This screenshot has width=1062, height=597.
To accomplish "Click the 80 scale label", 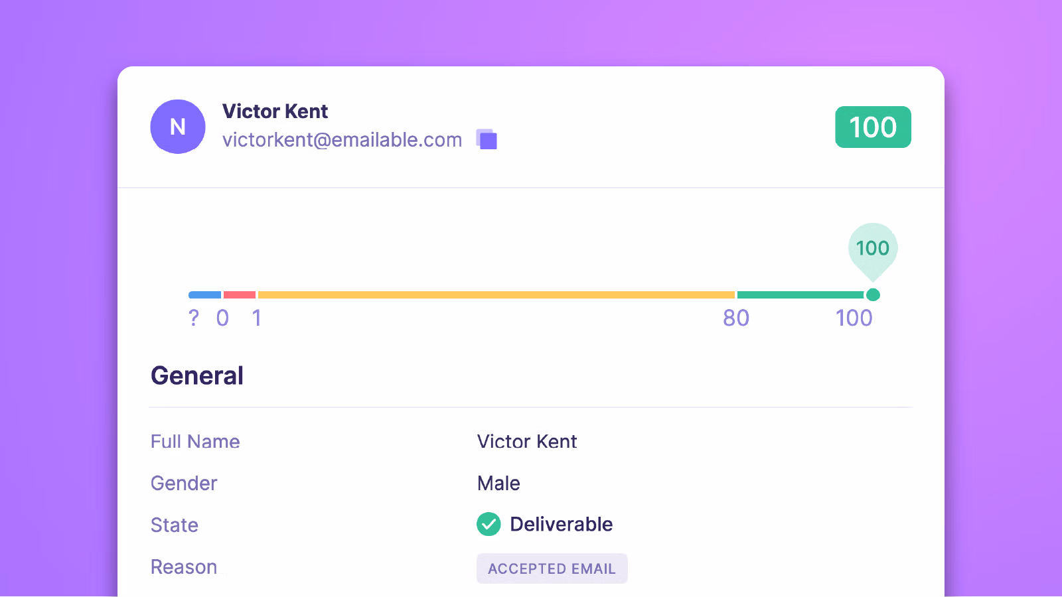I will click(736, 318).
